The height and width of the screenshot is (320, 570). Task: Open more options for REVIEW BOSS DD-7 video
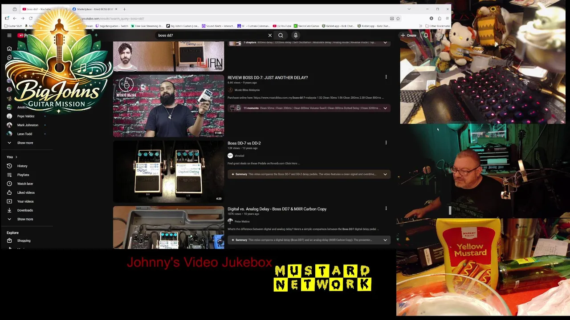(x=386, y=77)
